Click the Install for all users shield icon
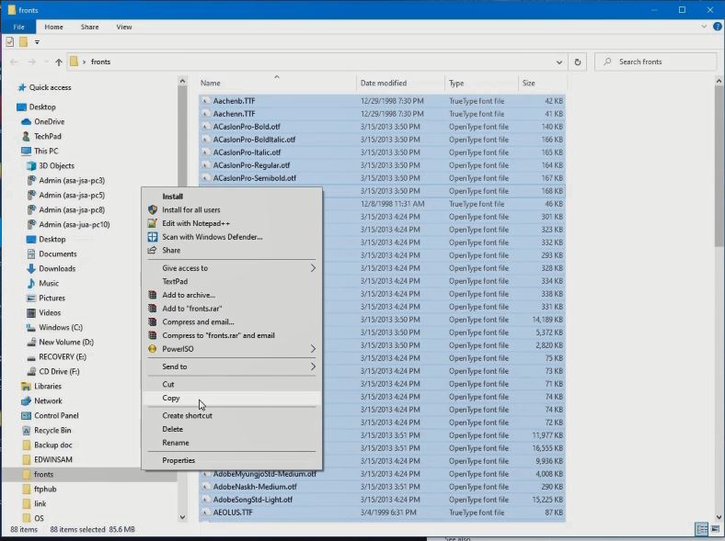 (x=153, y=209)
